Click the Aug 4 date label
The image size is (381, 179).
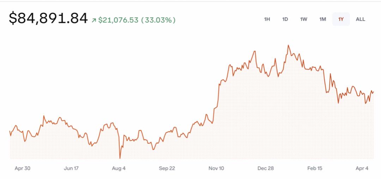[119, 168]
